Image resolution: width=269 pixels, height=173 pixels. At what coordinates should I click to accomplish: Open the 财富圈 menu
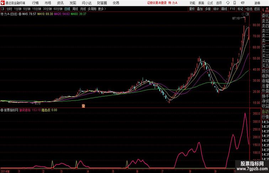[x=102, y=3]
